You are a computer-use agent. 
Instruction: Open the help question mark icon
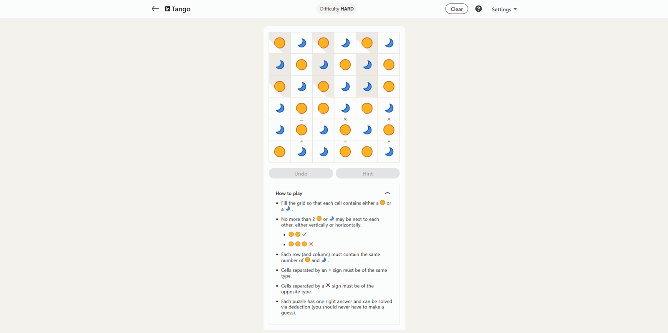coord(478,9)
